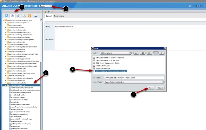Click the Cancel button in dialog
Screen dimensions: 206x130
160,88
